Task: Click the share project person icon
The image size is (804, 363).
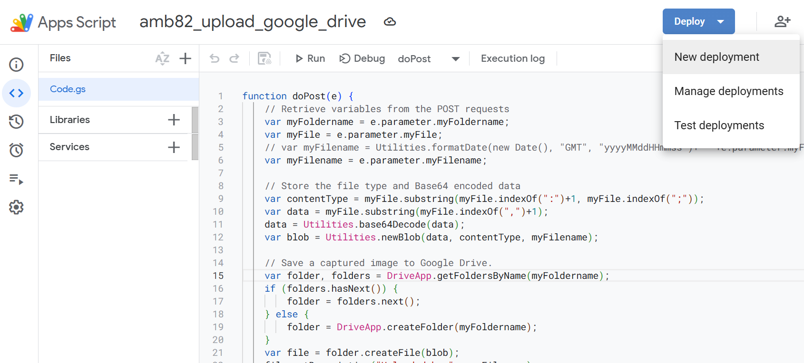Action: (x=782, y=21)
